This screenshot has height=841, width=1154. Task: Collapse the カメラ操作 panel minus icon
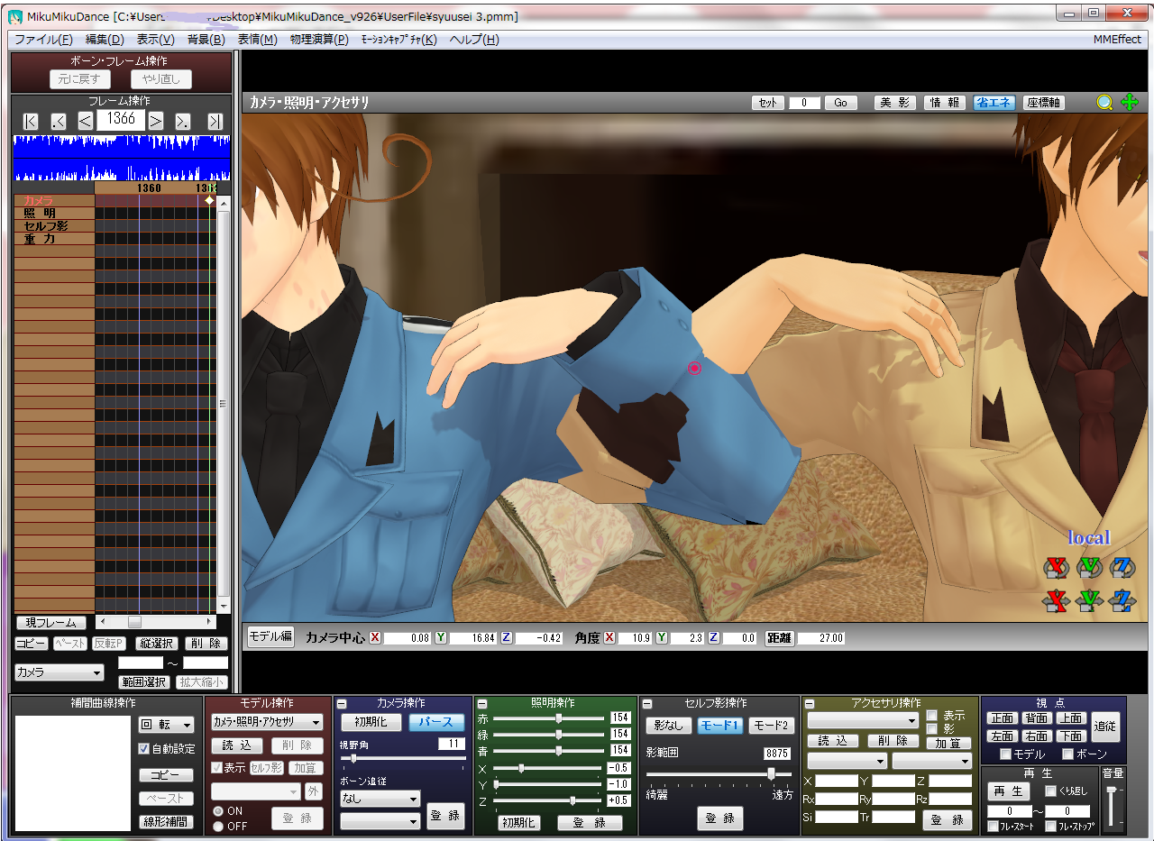pos(340,704)
